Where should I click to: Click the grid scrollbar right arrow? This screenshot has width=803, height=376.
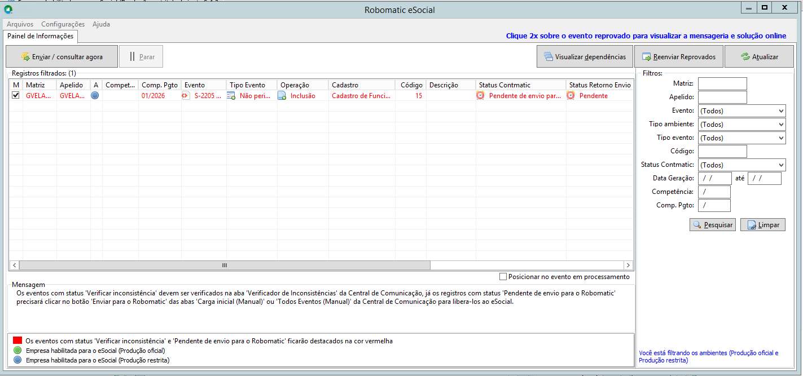click(628, 265)
